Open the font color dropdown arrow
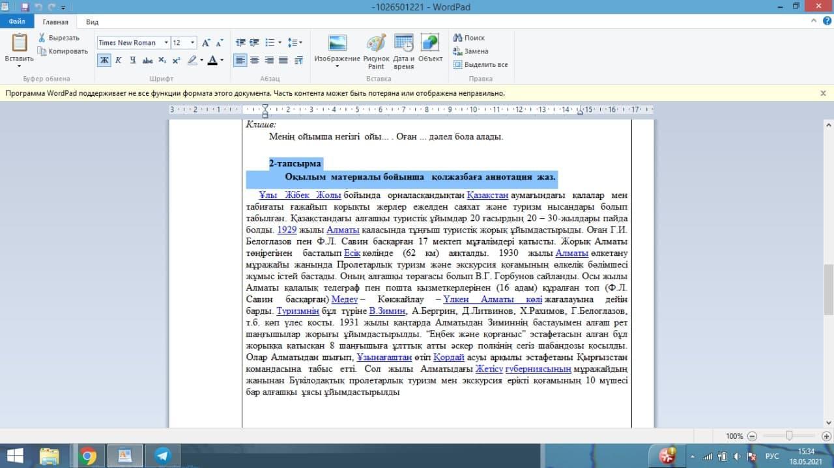 click(222, 60)
